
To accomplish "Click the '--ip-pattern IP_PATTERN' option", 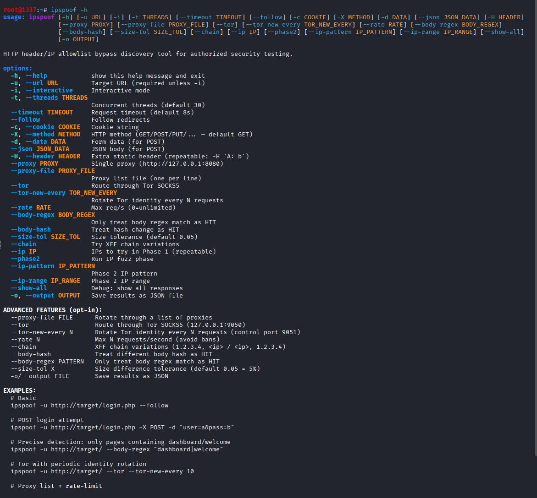I will pos(53,266).
